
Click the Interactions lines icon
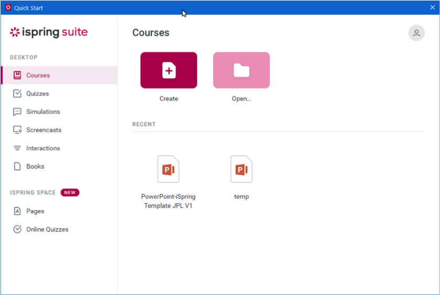(17, 148)
